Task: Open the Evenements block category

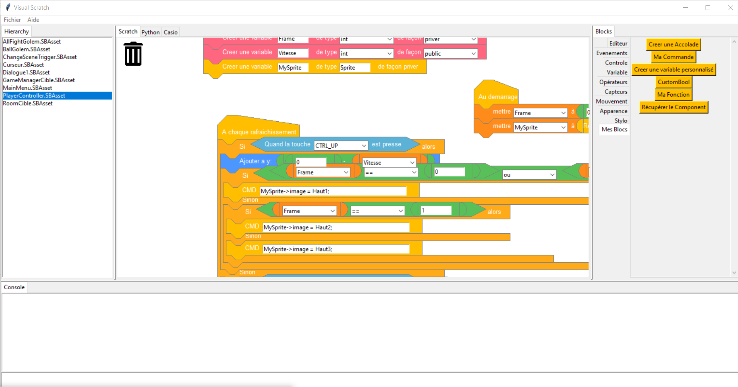Action: tap(612, 53)
